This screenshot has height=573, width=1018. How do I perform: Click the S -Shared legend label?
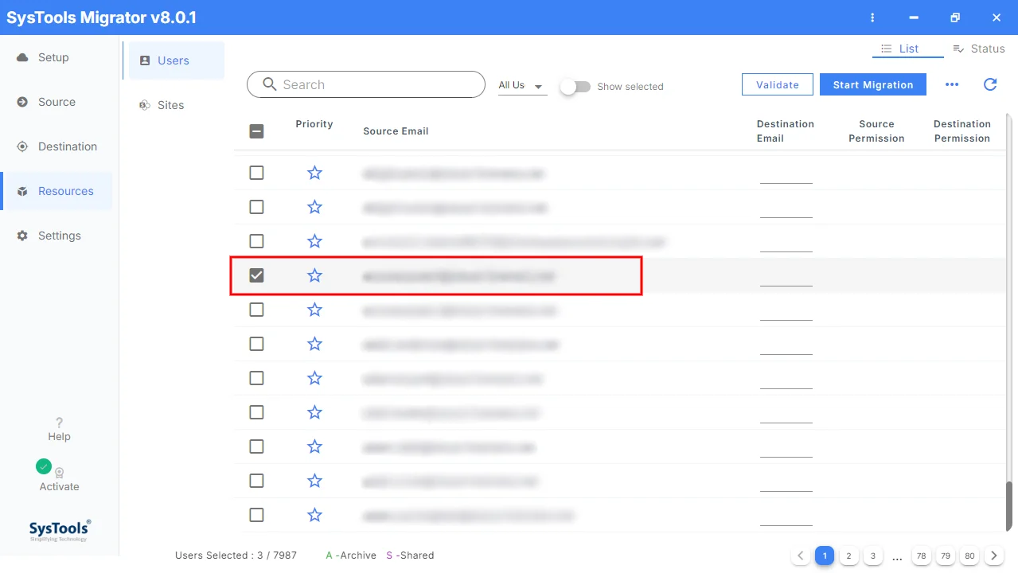pyautogui.click(x=410, y=555)
